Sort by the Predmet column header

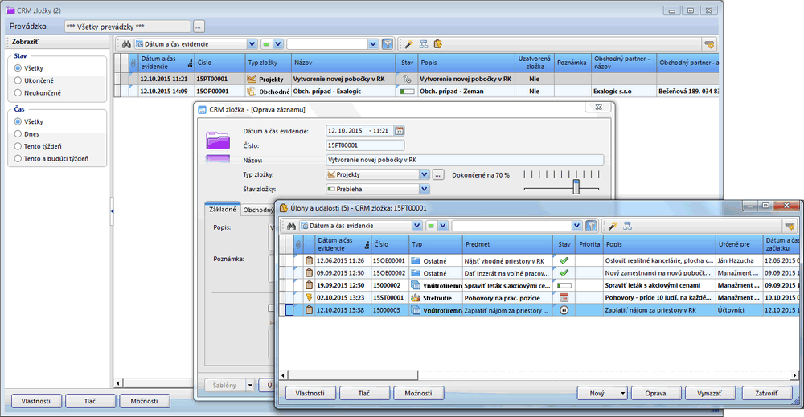pyautogui.click(x=507, y=243)
